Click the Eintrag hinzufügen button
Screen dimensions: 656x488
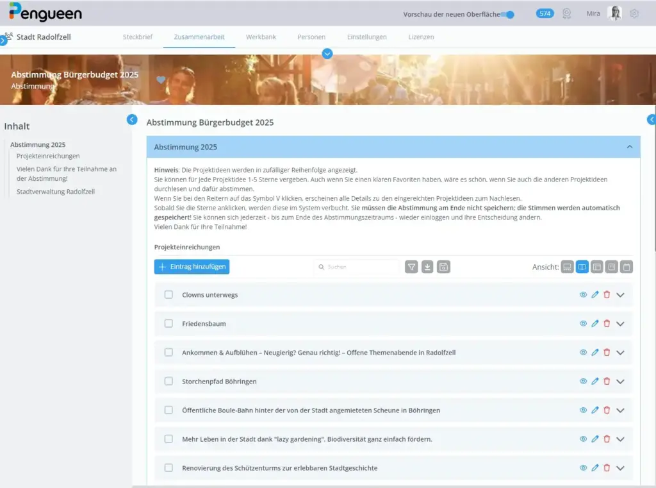point(192,267)
